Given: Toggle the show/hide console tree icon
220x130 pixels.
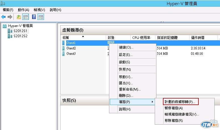Looking at the screenshot, I should point(26,17).
